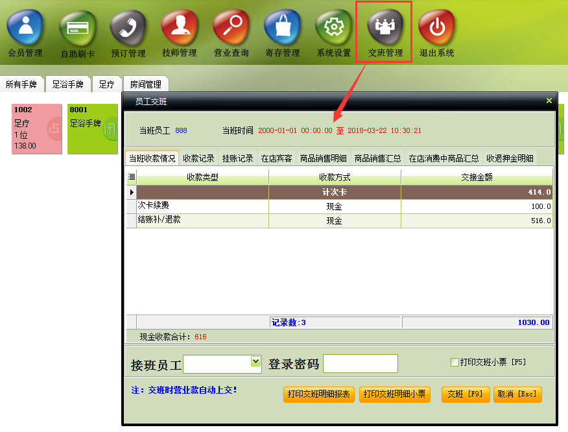
Task: Click the 登录密码 input field
Action: point(361,363)
